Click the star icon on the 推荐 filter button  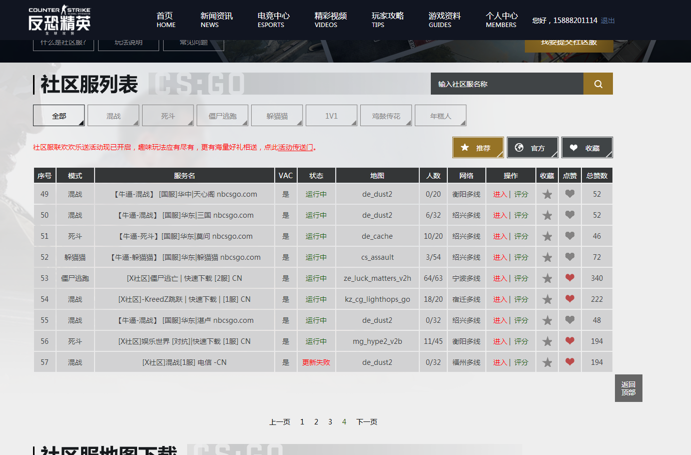click(x=464, y=147)
